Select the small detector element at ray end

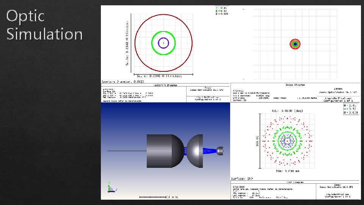click(x=220, y=151)
